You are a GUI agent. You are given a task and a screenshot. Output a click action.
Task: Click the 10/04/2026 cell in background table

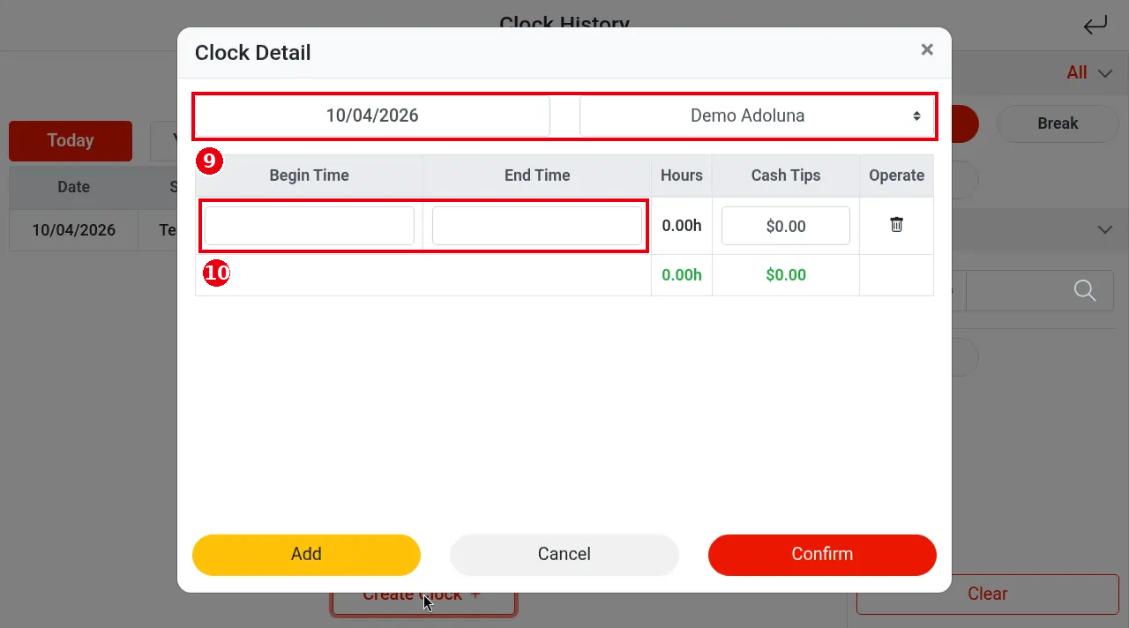(x=74, y=230)
